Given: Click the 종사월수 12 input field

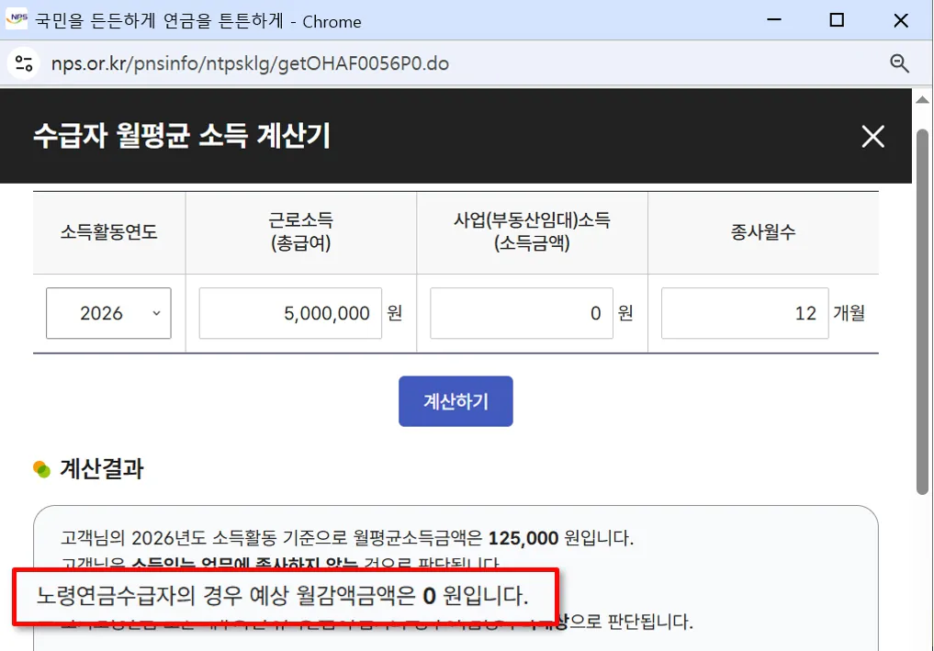Looking at the screenshot, I should click(x=745, y=313).
